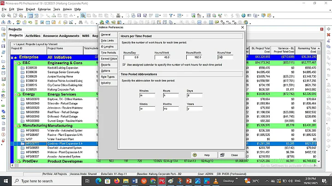Click the table view icon in the top toolbar
Viewport: 332px width, 186px height.
pyautogui.click(x=30, y=16)
